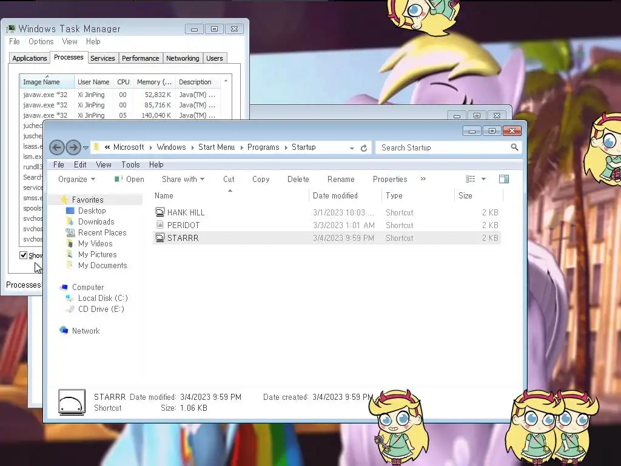Open Recent Places in navigation pane
Viewport: 621px width, 466px height.
click(102, 232)
